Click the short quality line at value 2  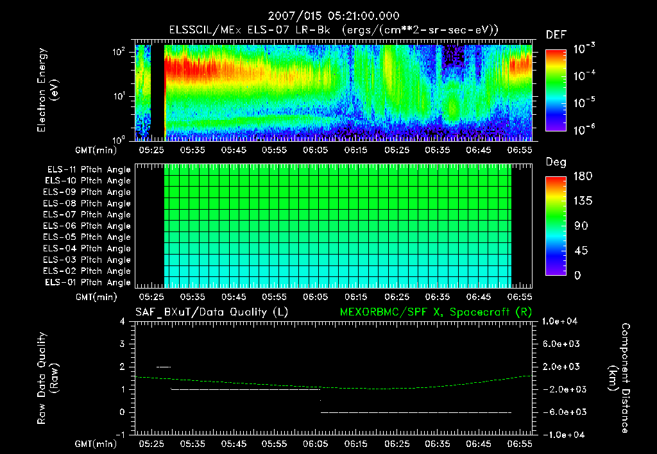point(164,367)
